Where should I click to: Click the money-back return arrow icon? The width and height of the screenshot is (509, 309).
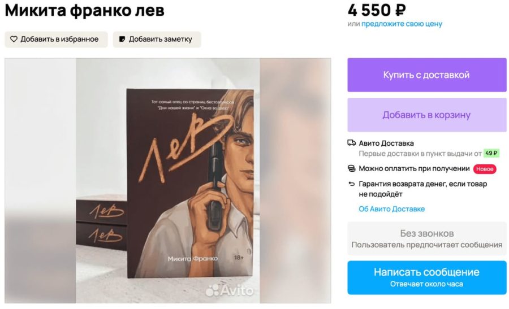pyautogui.click(x=352, y=184)
